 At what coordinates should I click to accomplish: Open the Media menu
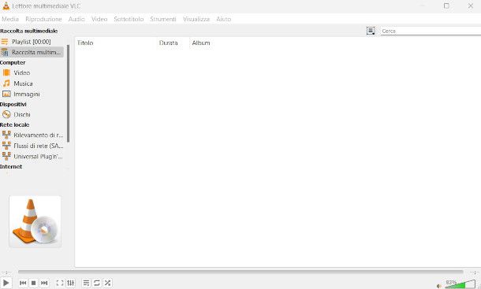(x=10, y=19)
